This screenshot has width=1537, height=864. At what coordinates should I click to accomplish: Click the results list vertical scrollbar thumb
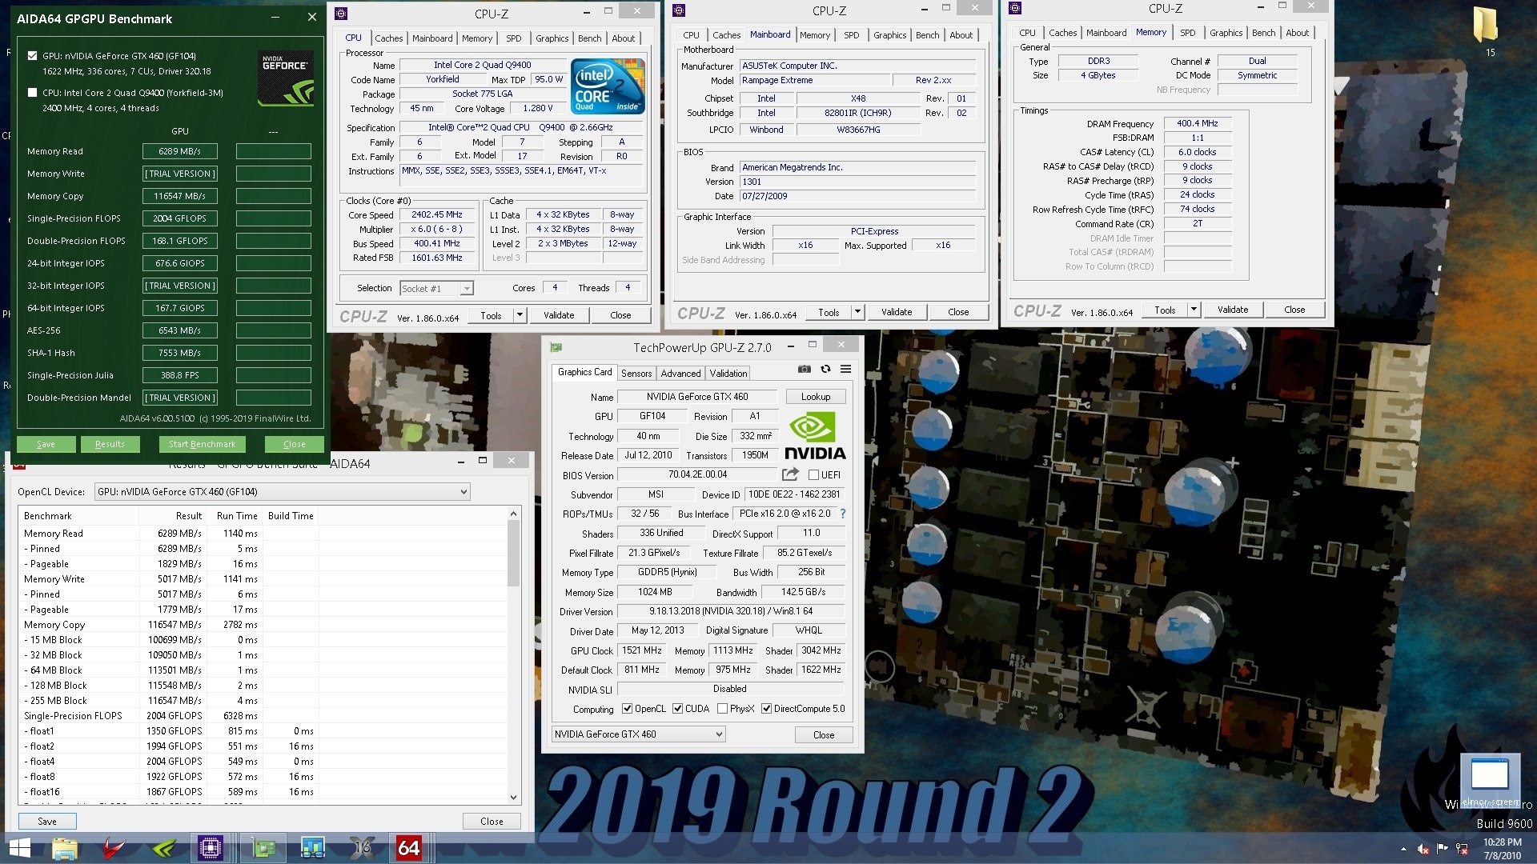(513, 552)
